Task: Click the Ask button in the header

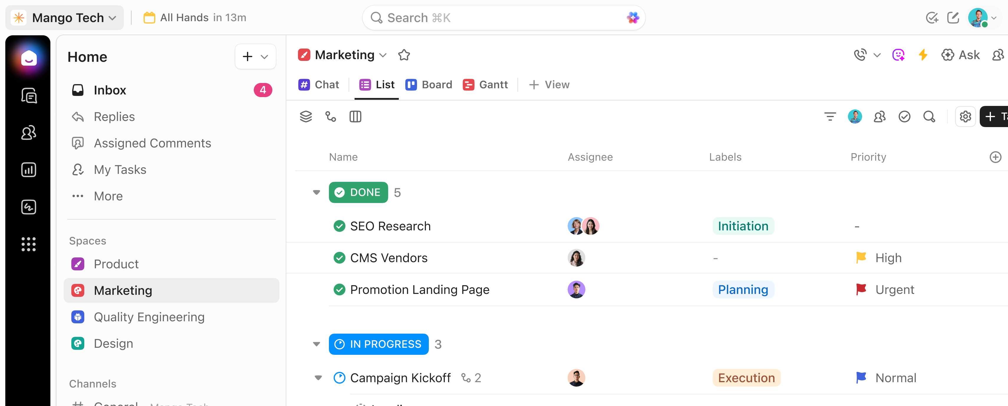Action: 961,55
